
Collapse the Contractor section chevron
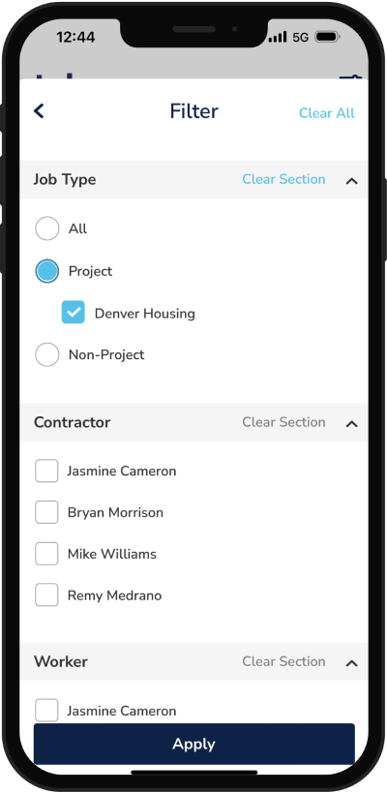click(351, 423)
